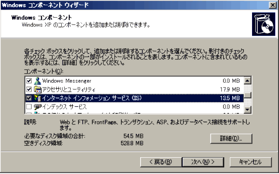The image size is (279, 174).
Task: Click the component list scrollbar thumb
Action: tap(247, 95)
